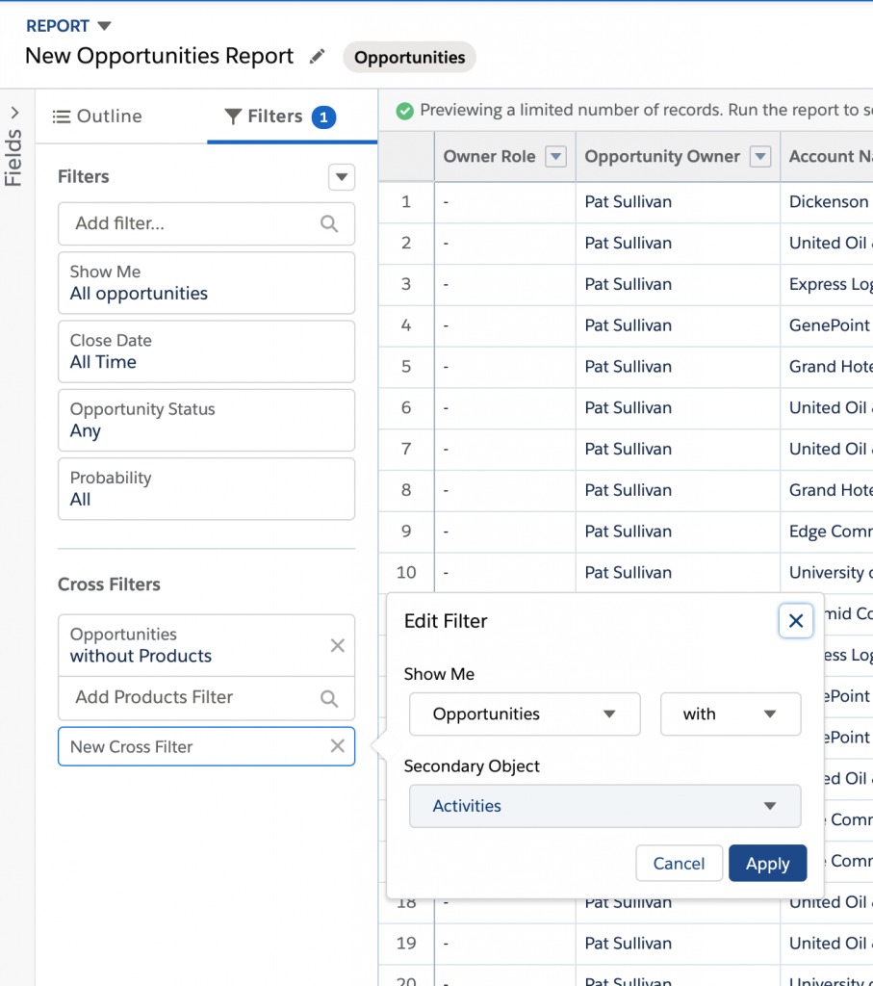The width and height of the screenshot is (873, 986).
Task: Switch to the Outline tab
Action: tap(97, 117)
